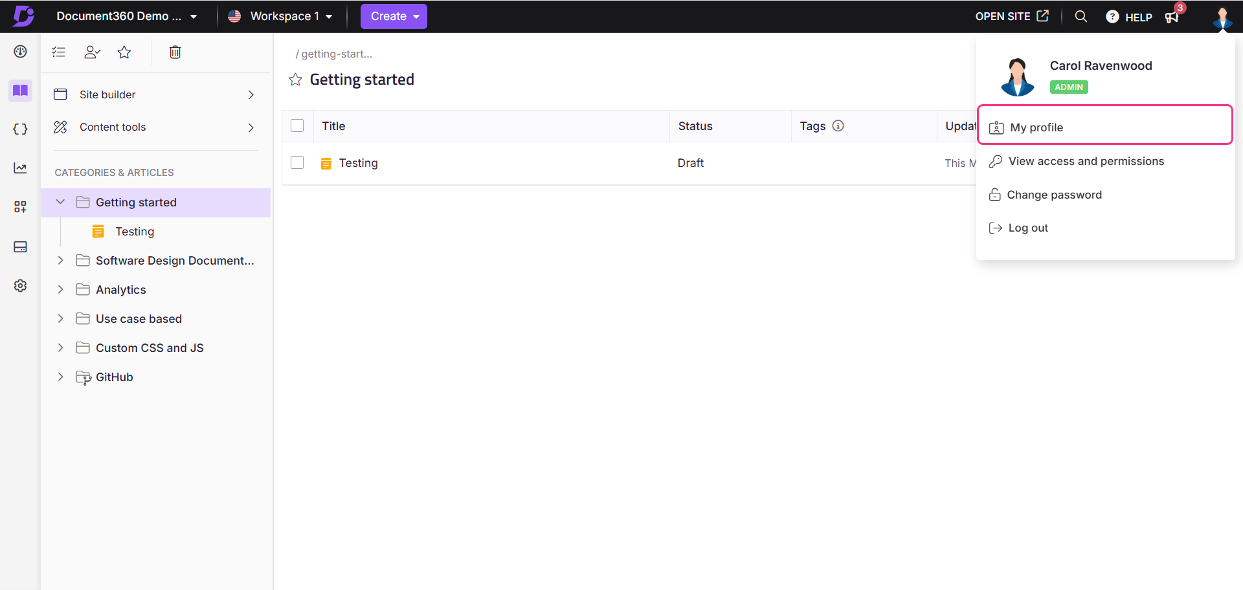Expand the Site builder menu
The width and height of the screenshot is (1243, 590).
coord(155,94)
